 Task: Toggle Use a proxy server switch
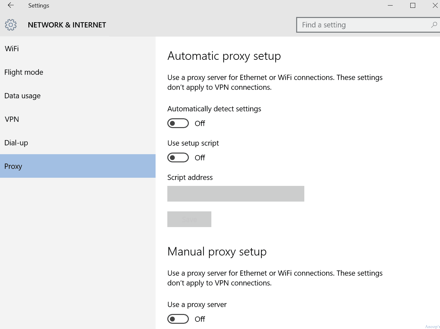(x=178, y=319)
